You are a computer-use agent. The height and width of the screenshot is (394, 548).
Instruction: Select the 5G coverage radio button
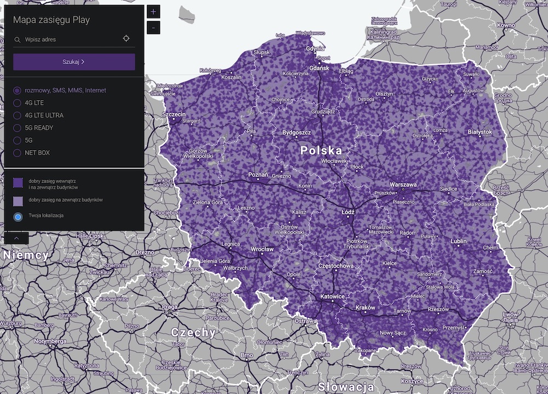click(x=17, y=140)
